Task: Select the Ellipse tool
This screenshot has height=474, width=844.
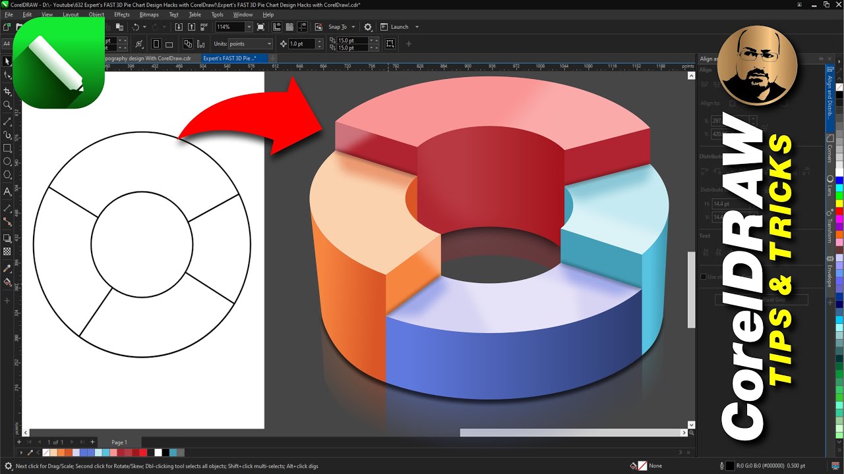Action: [x=7, y=161]
